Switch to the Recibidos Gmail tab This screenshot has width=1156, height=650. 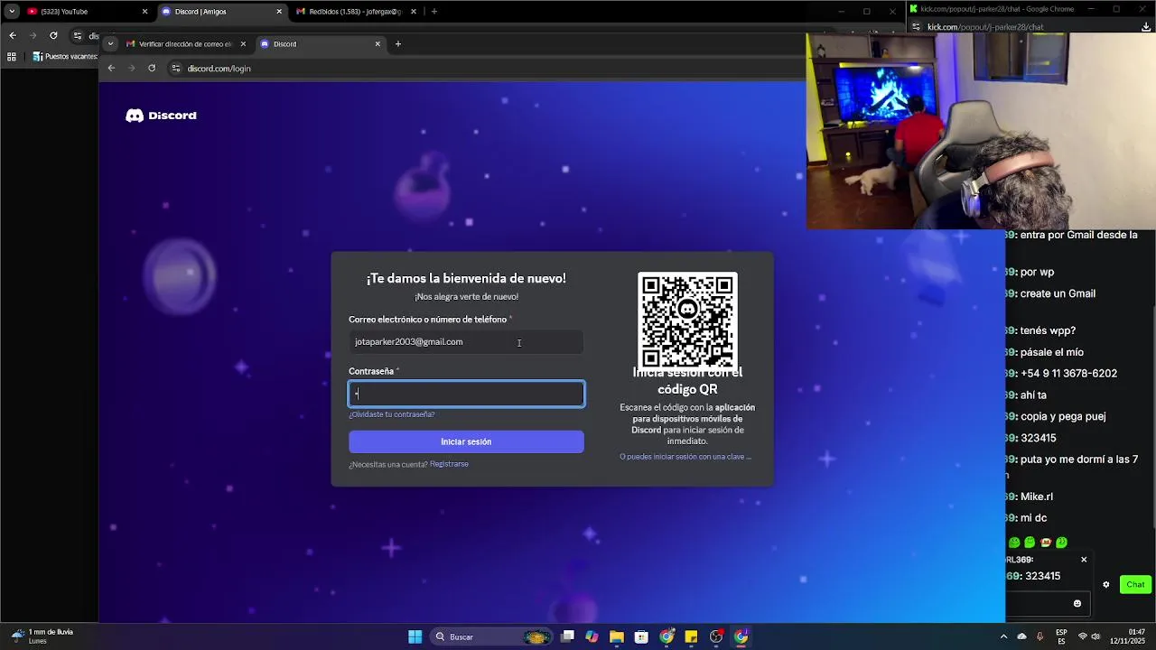356,12
